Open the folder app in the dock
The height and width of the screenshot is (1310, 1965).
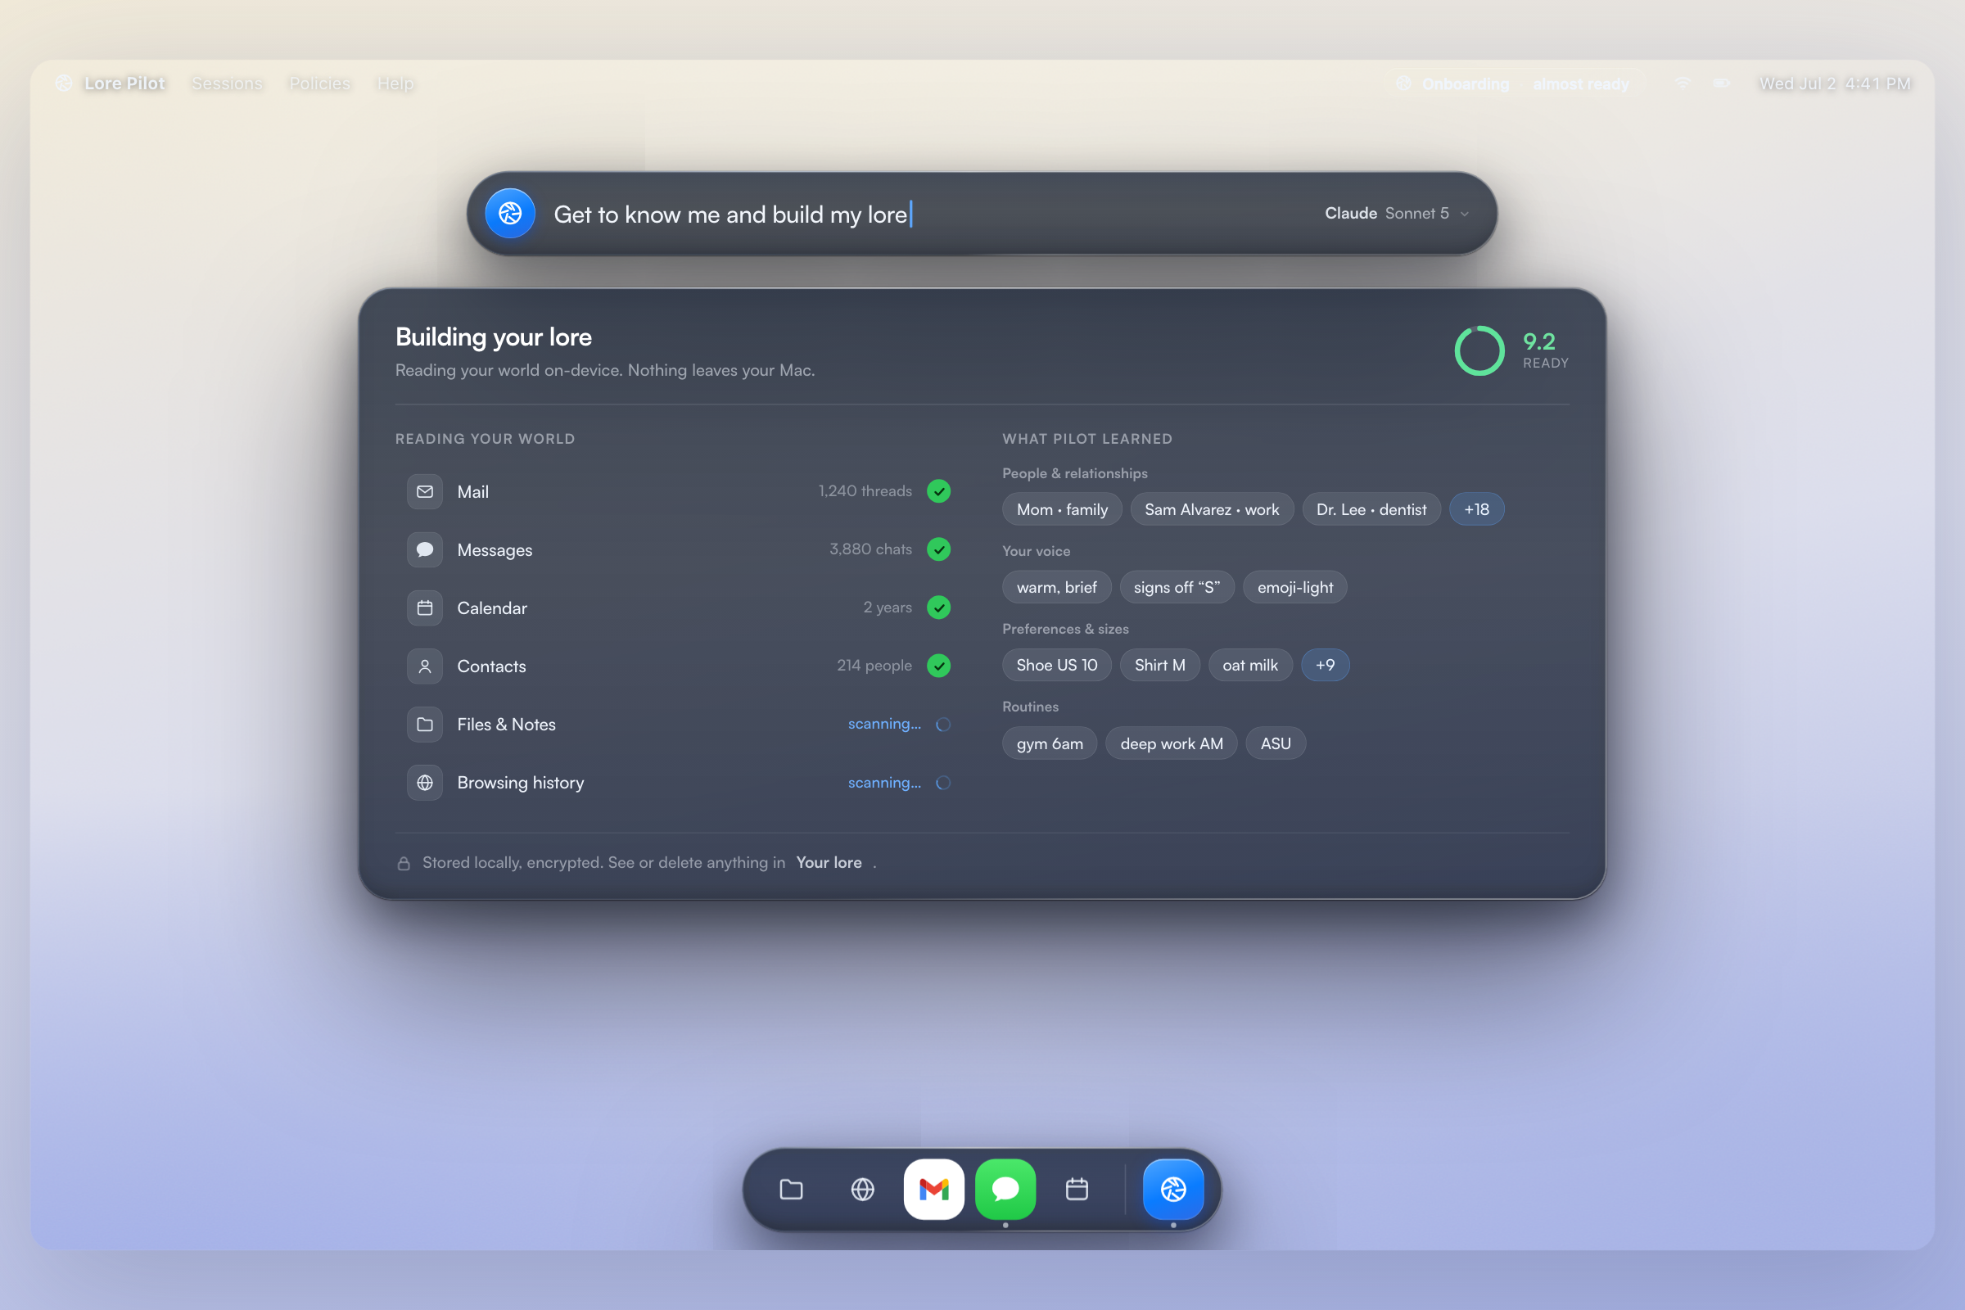point(791,1189)
